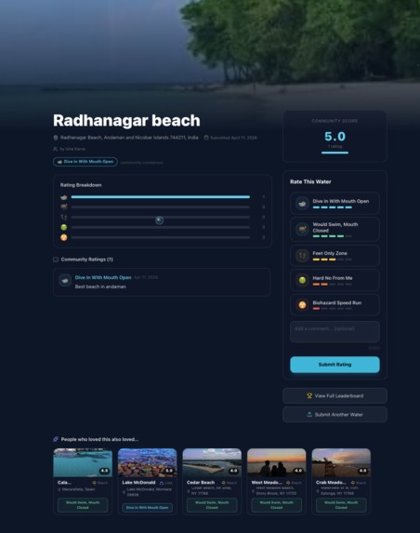Click the Would Swim Mouth Closed emoji icon in the rating panel
Screen dimensions: 420x533
click(302, 230)
